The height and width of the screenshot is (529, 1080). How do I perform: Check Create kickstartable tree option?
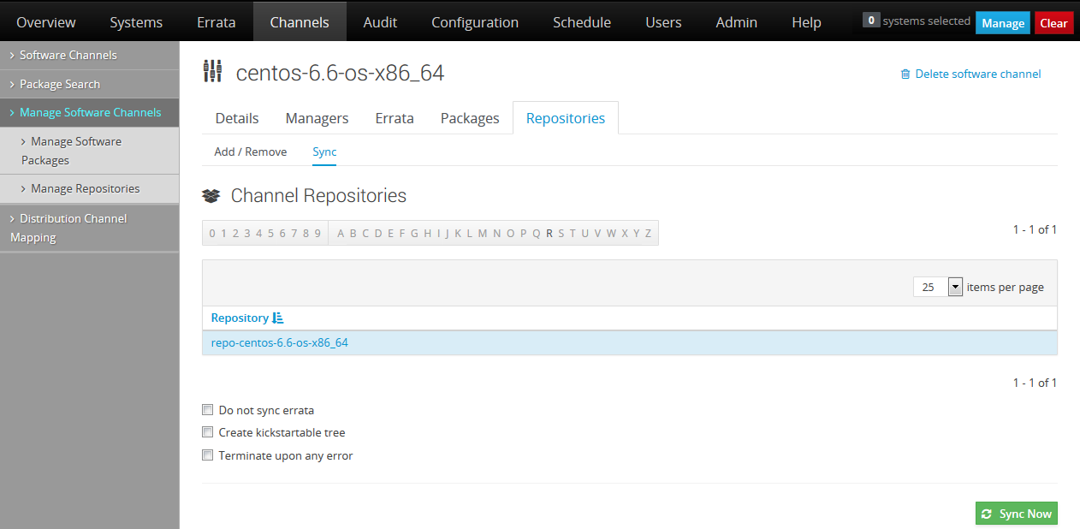[207, 432]
